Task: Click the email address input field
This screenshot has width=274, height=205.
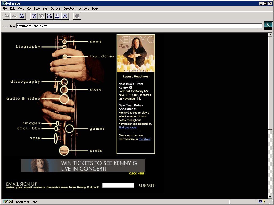Action: tap(118, 185)
